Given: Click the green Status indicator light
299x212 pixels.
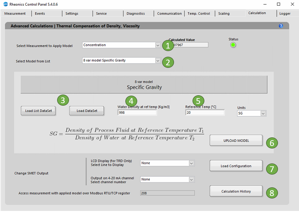Looking at the screenshot, I should (233, 45).
